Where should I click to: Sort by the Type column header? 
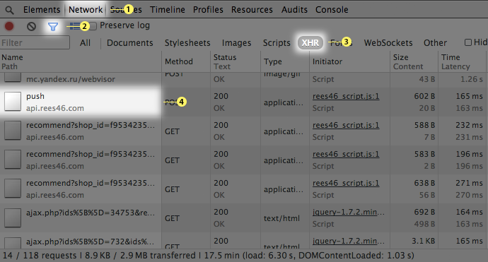[x=285, y=62]
